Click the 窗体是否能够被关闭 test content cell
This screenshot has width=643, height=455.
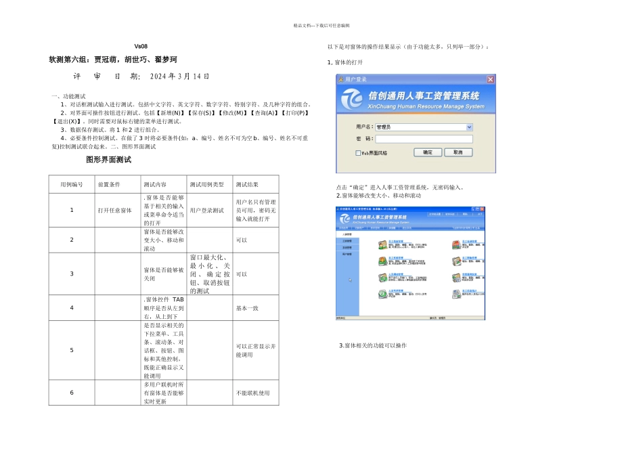pyautogui.click(x=164, y=274)
